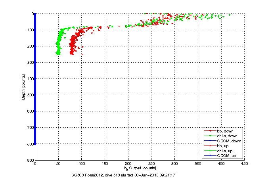Screen dimensions: 270x180
Task: Click the y-axis tick label 700
Action: pyautogui.click(x=31, y=128)
